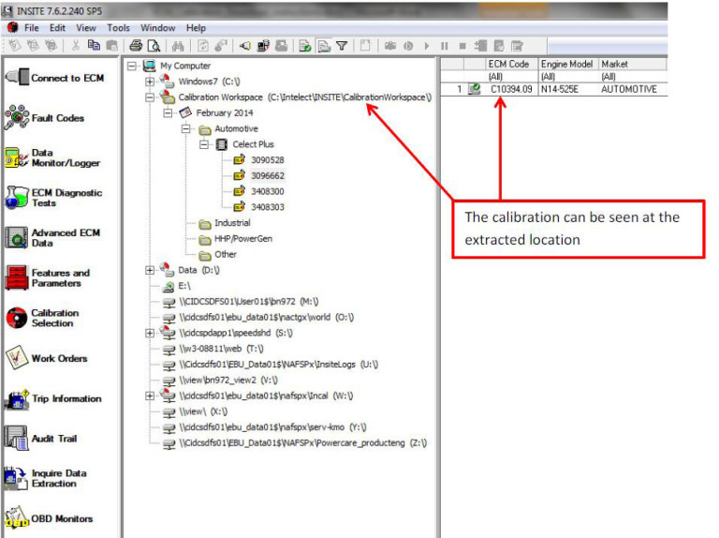Click the Print toolbar icon

[136, 45]
